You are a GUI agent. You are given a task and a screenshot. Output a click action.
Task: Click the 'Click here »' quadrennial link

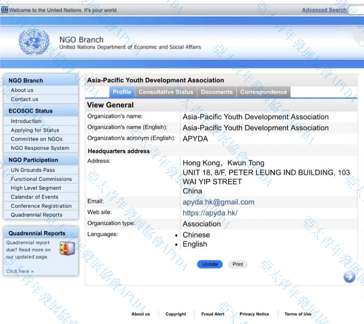pyautogui.click(x=20, y=271)
